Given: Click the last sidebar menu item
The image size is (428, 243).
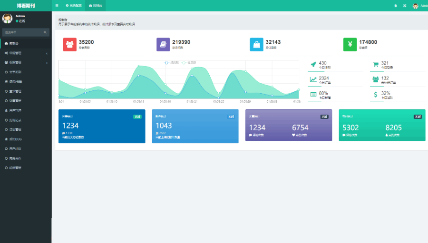Looking at the screenshot, I should tap(26, 168).
